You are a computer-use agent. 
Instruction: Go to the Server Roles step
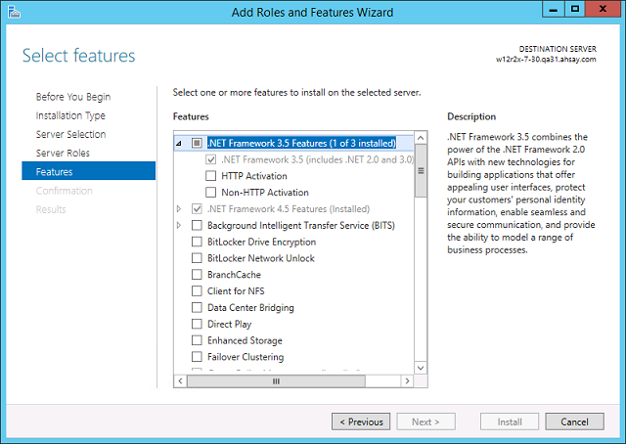click(63, 154)
